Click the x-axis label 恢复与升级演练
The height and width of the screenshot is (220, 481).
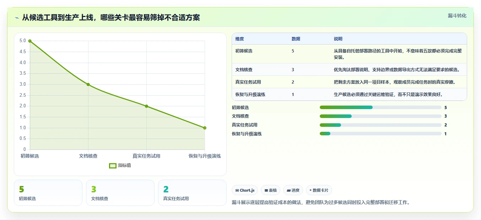click(x=205, y=156)
